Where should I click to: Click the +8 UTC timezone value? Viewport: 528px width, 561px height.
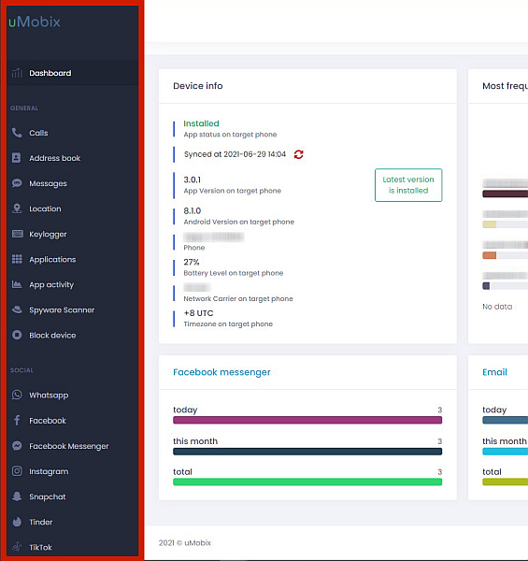198,313
